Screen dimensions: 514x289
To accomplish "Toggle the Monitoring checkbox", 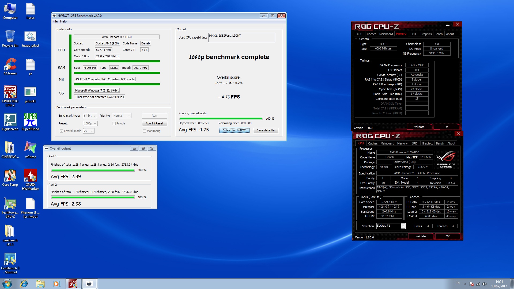I will [144, 131].
